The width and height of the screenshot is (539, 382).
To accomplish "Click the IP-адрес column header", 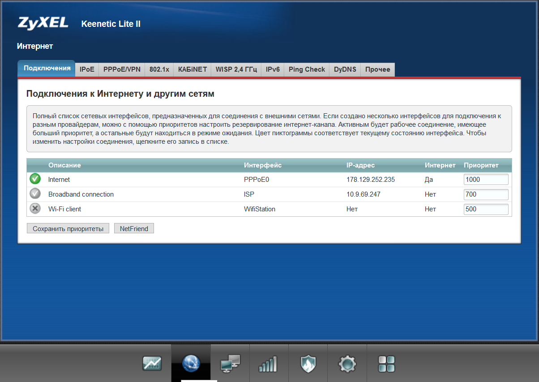I will point(361,165).
